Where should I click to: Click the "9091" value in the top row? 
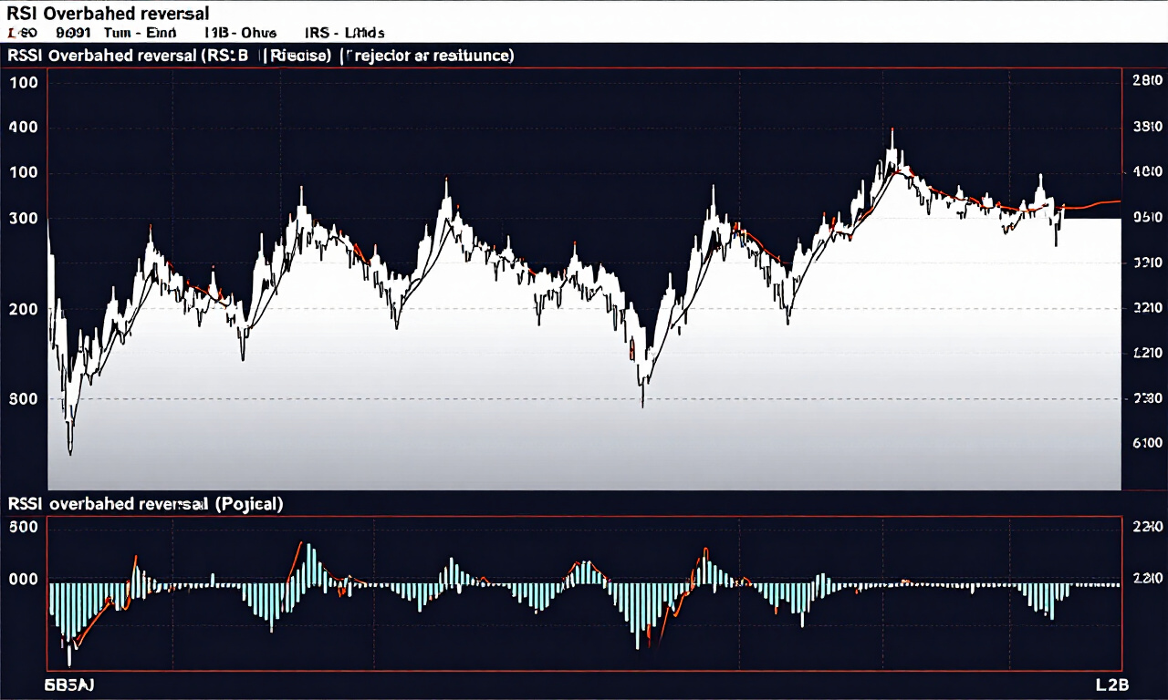click(x=73, y=33)
